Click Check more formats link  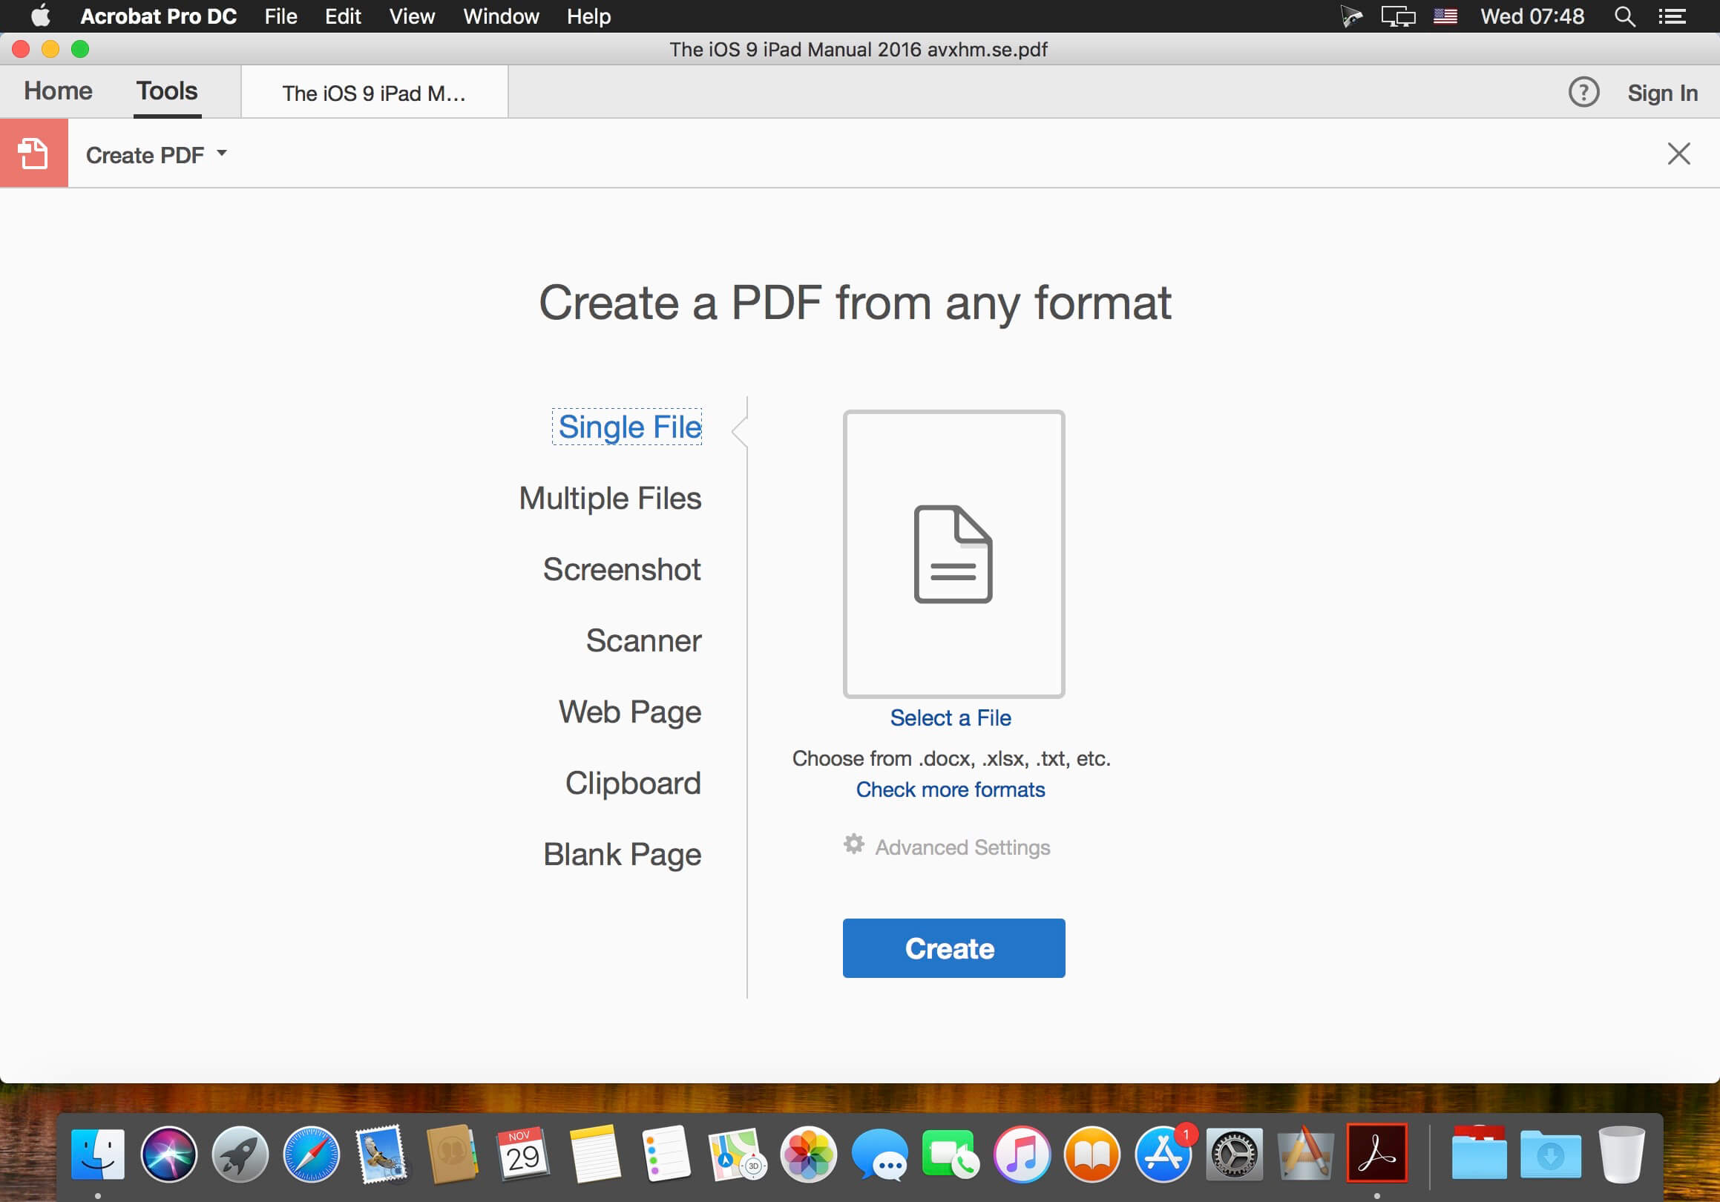point(949,789)
